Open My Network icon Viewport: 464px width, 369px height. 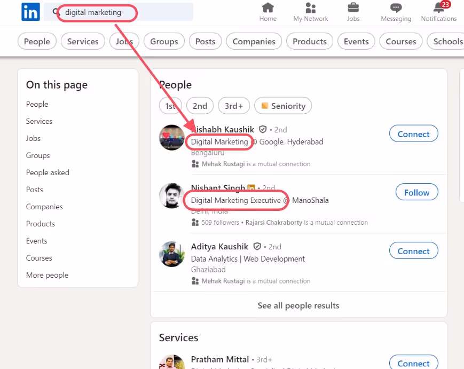tap(310, 7)
